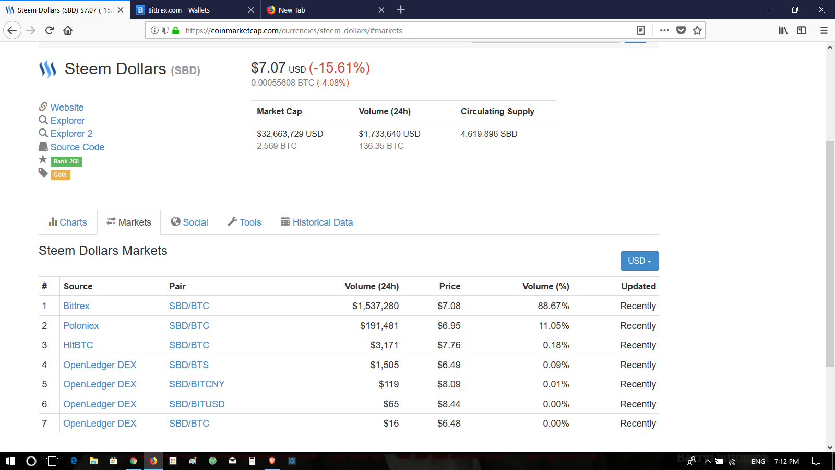Image resolution: width=835 pixels, height=470 pixels.
Task: Open the SBD/BTC pair for HitBTC
Action: pyautogui.click(x=189, y=345)
